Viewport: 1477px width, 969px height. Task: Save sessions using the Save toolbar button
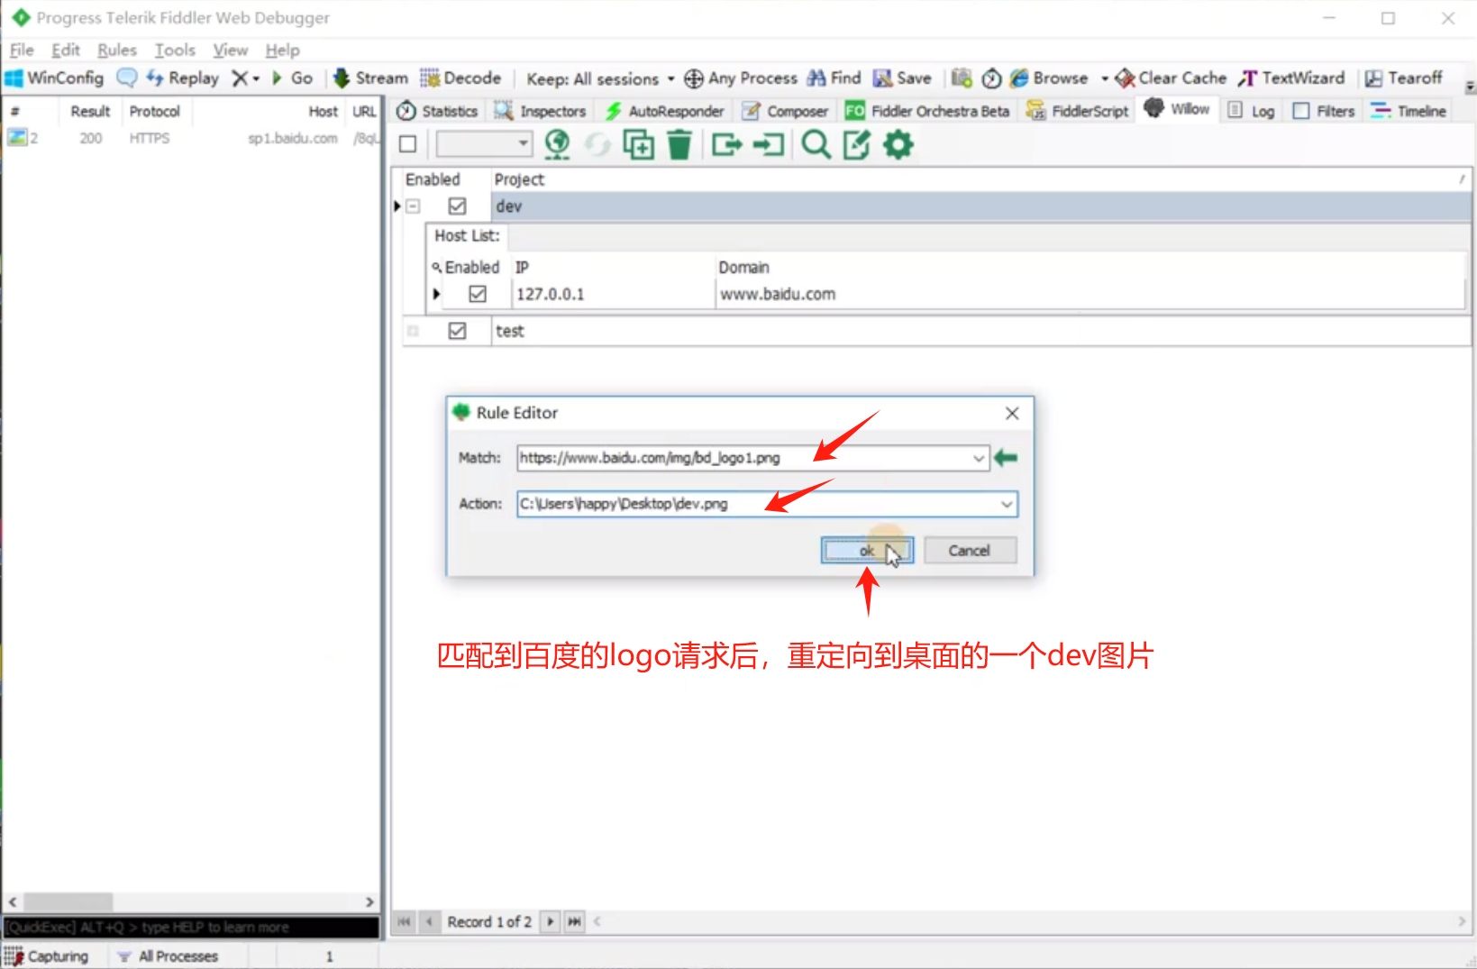tap(902, 78)
